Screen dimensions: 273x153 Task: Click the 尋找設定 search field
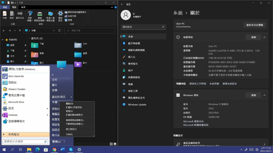click(143, 27)
